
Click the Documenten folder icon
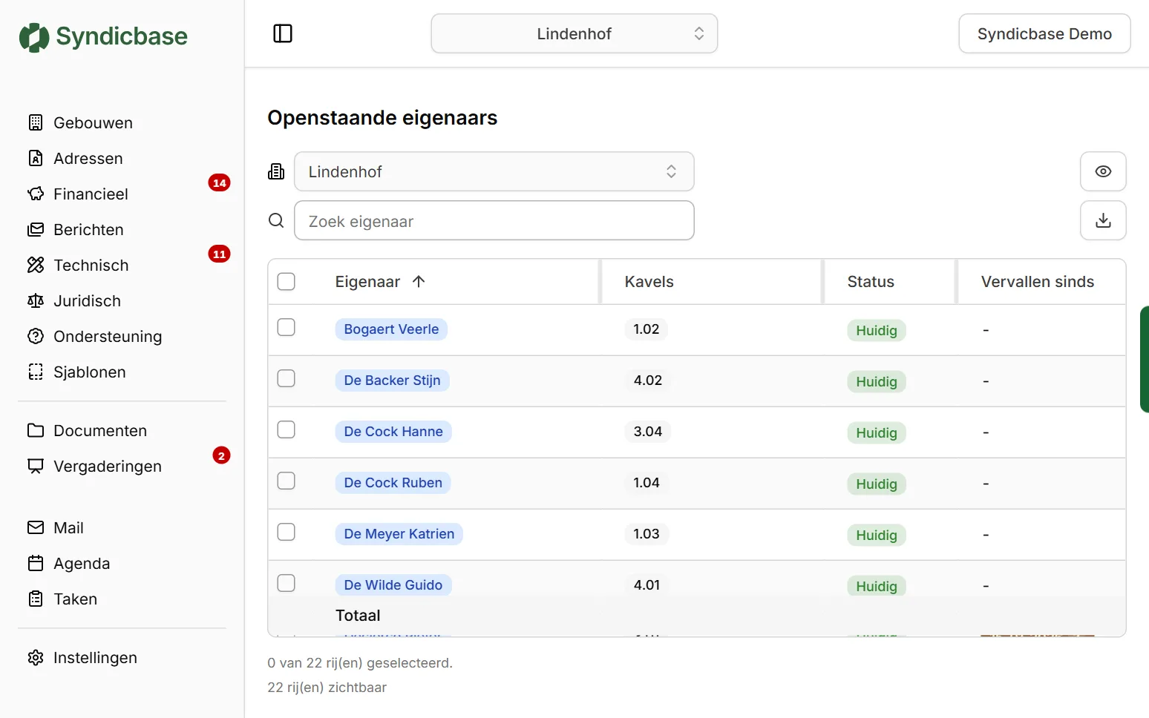point(36,430)
